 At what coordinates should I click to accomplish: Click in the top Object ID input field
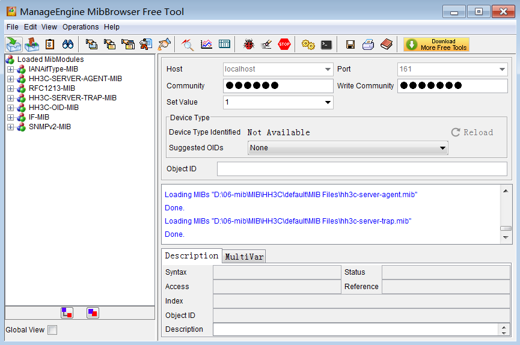point(362,169)
